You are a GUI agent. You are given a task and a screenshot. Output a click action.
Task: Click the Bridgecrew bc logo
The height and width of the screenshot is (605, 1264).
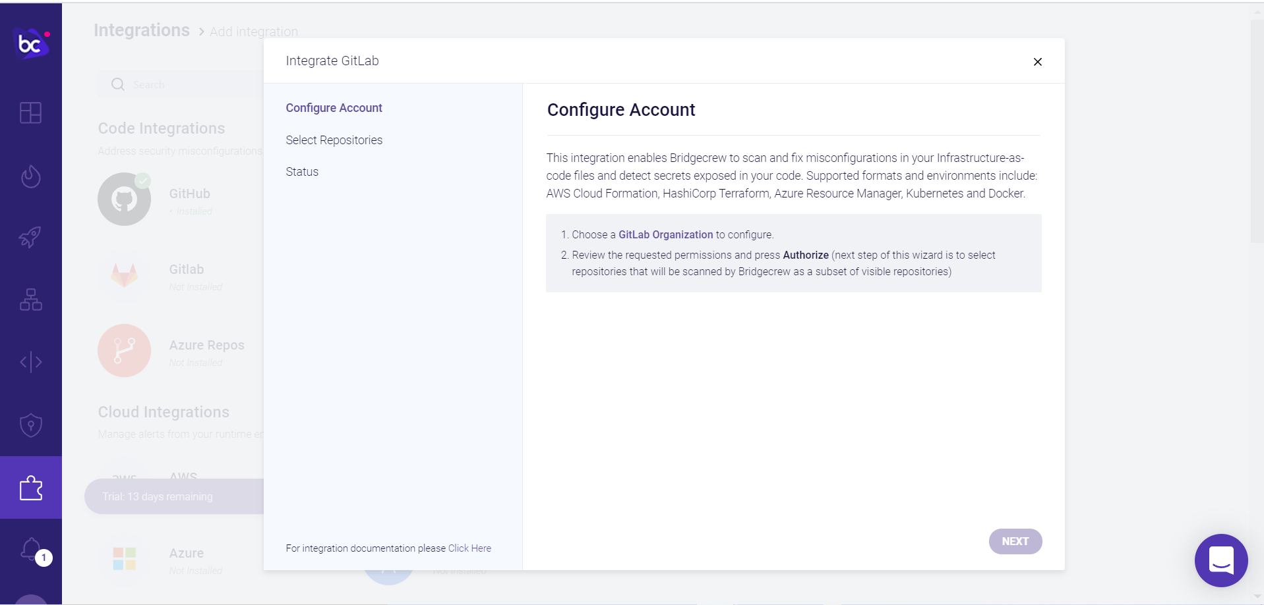31,44
